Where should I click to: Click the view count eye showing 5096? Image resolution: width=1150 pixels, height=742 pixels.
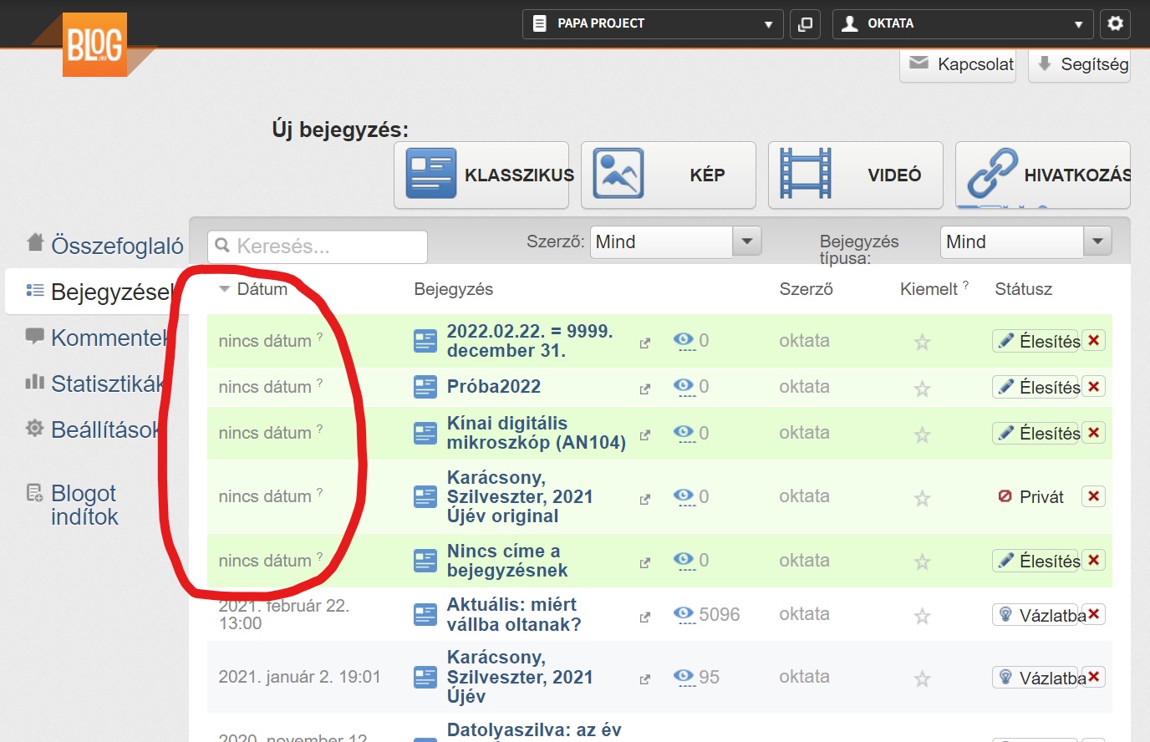pos(684,614)
